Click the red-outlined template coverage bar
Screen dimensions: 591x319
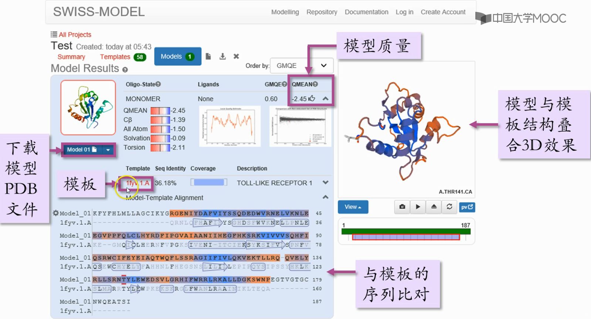pos(406,237)
